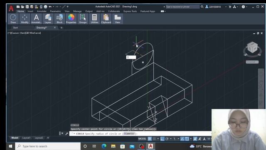
Task: Toggle 2D object snap
Action: (x=187, y=139)
